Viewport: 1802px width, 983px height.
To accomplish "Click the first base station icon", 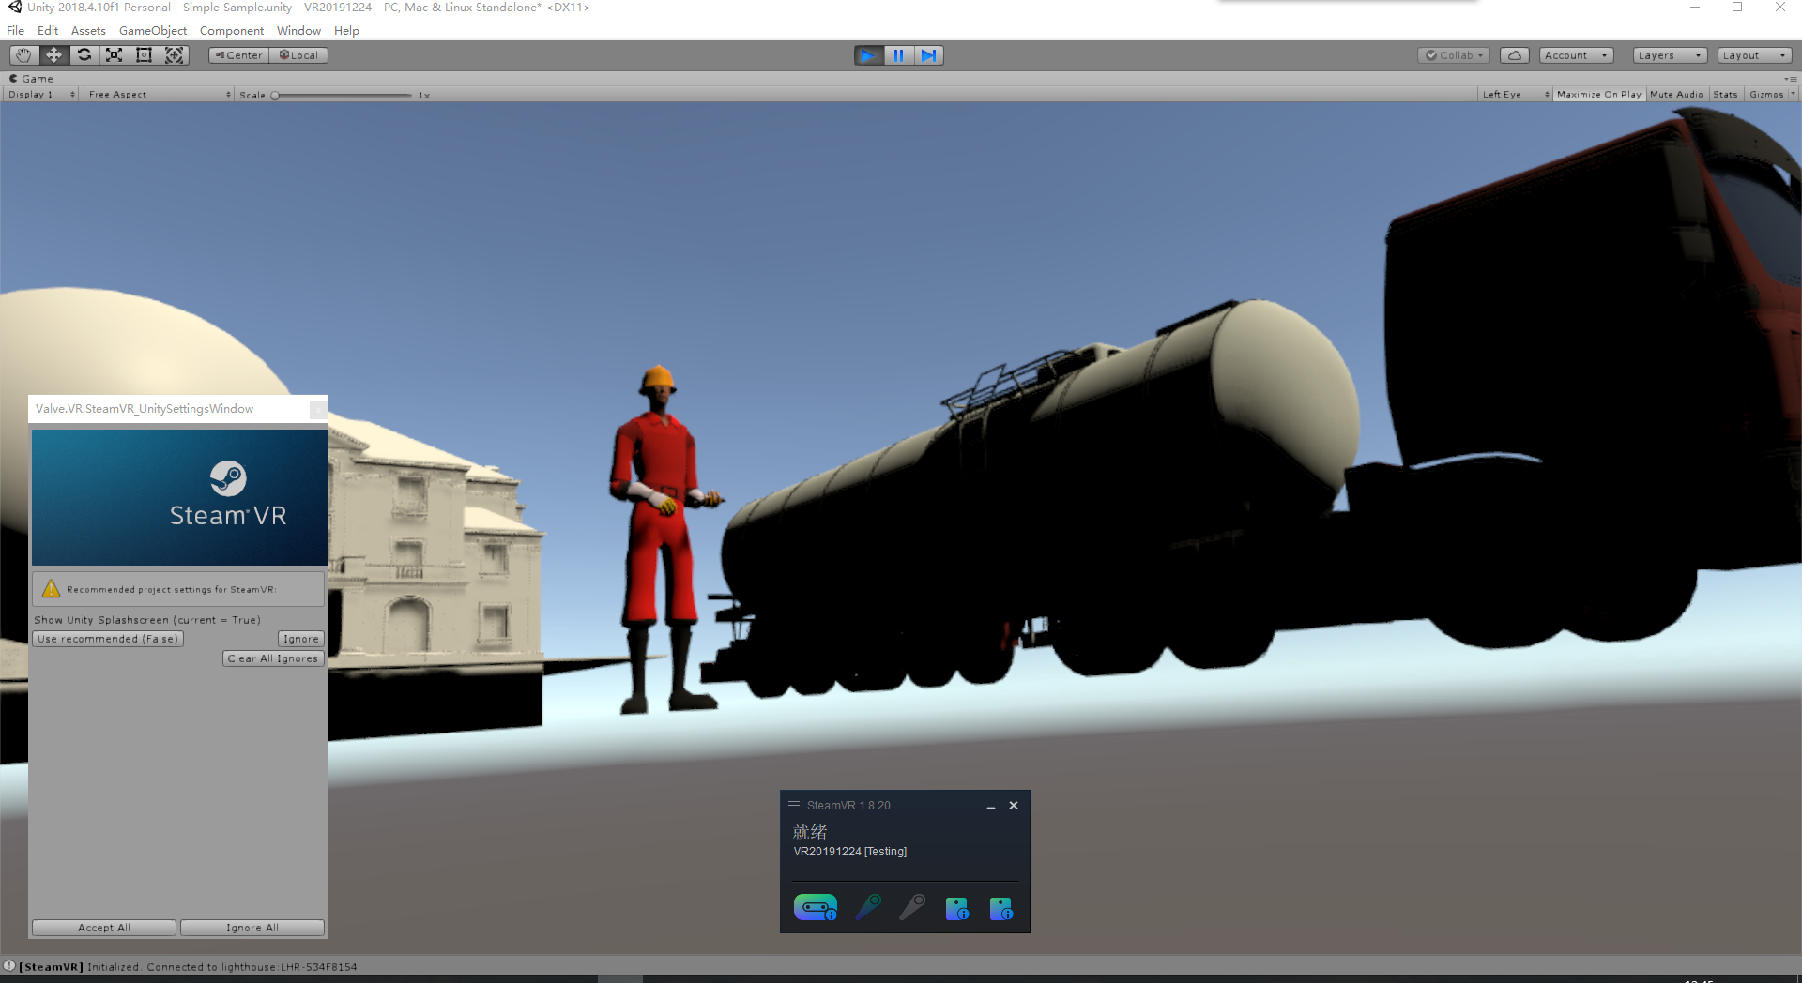I will 957,908.
